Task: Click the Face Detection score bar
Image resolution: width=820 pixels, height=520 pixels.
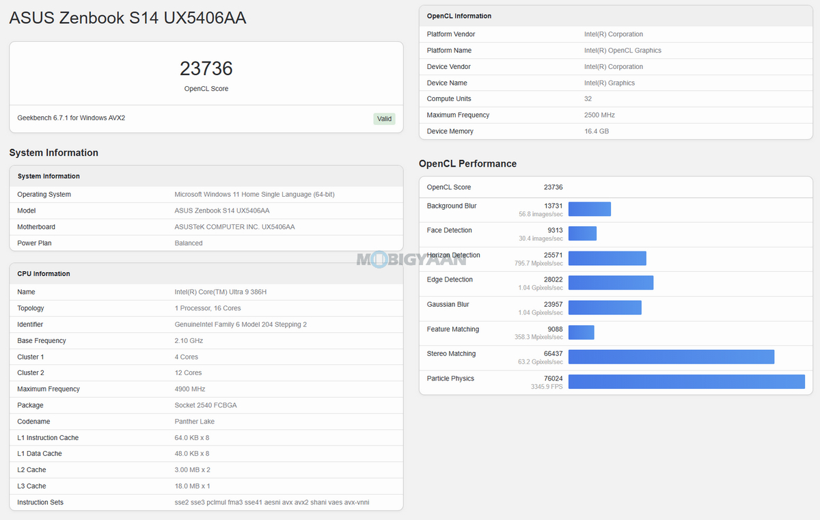Action: point(582,234)
